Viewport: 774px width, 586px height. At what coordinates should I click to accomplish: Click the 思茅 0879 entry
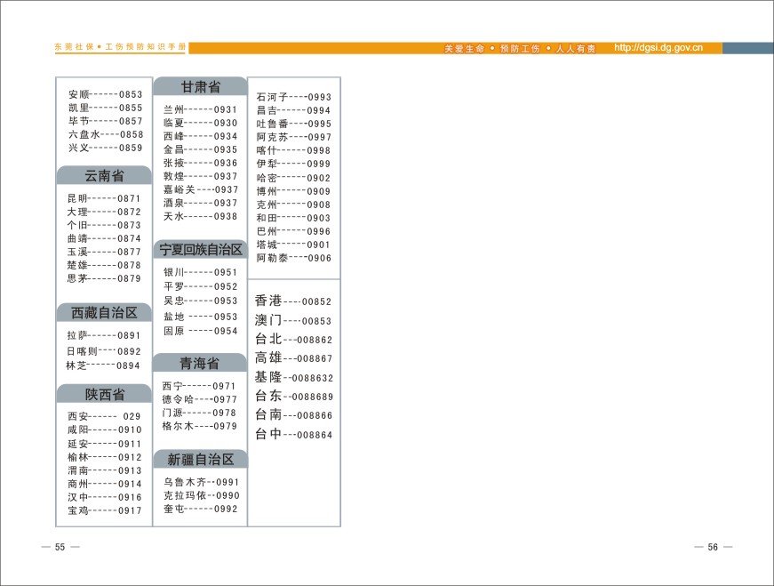[x=104, y=278]
